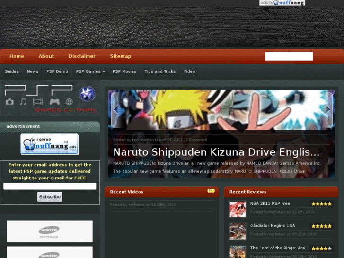Open Tips and Tricks category

click(x=160, y=71)
